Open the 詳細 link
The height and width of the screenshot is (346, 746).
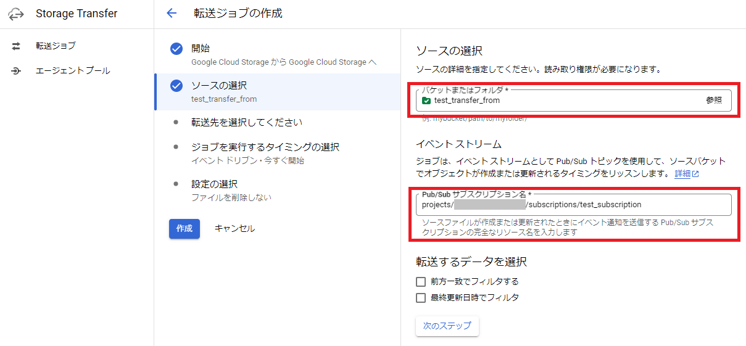[x=686, y=174]
